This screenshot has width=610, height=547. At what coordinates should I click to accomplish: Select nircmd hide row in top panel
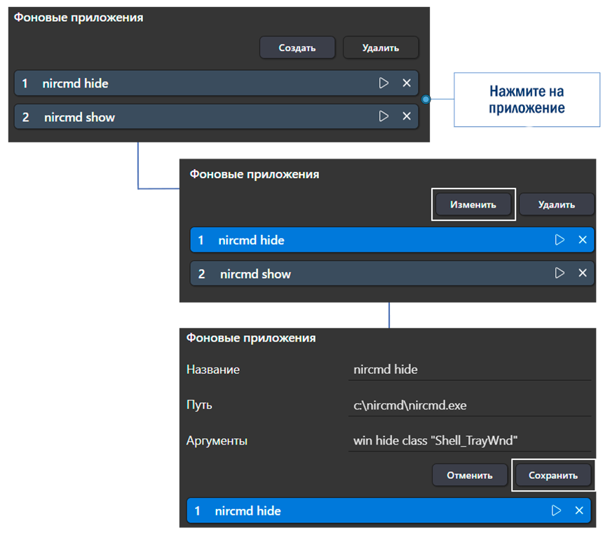(216, 83)
